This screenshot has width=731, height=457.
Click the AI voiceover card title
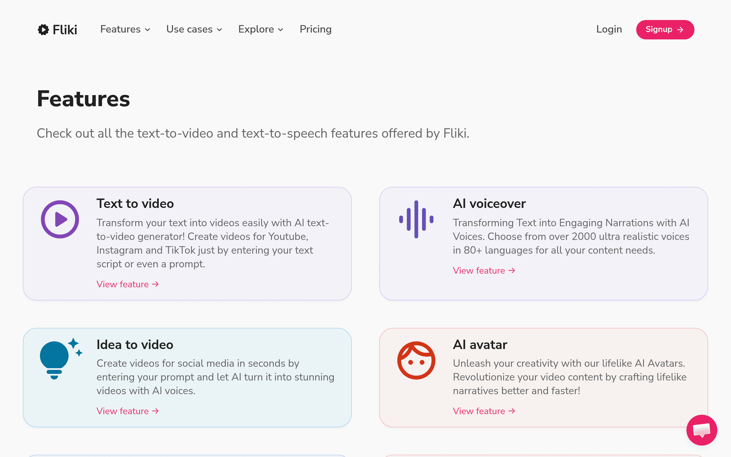coord(489,203)
